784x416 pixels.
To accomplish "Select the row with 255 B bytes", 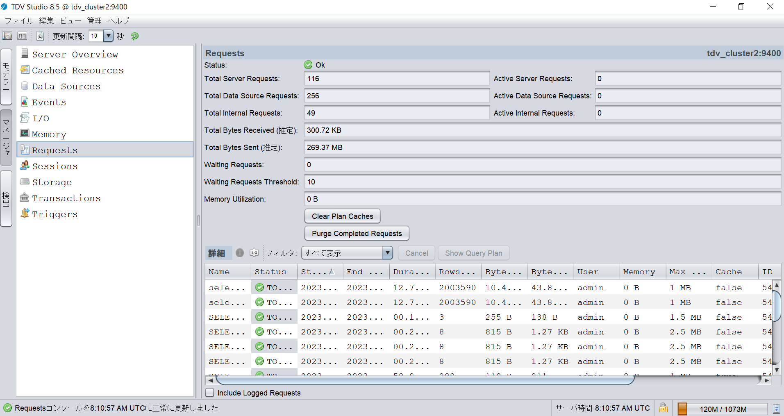I will pyautogui.click(x=489, y=317).
